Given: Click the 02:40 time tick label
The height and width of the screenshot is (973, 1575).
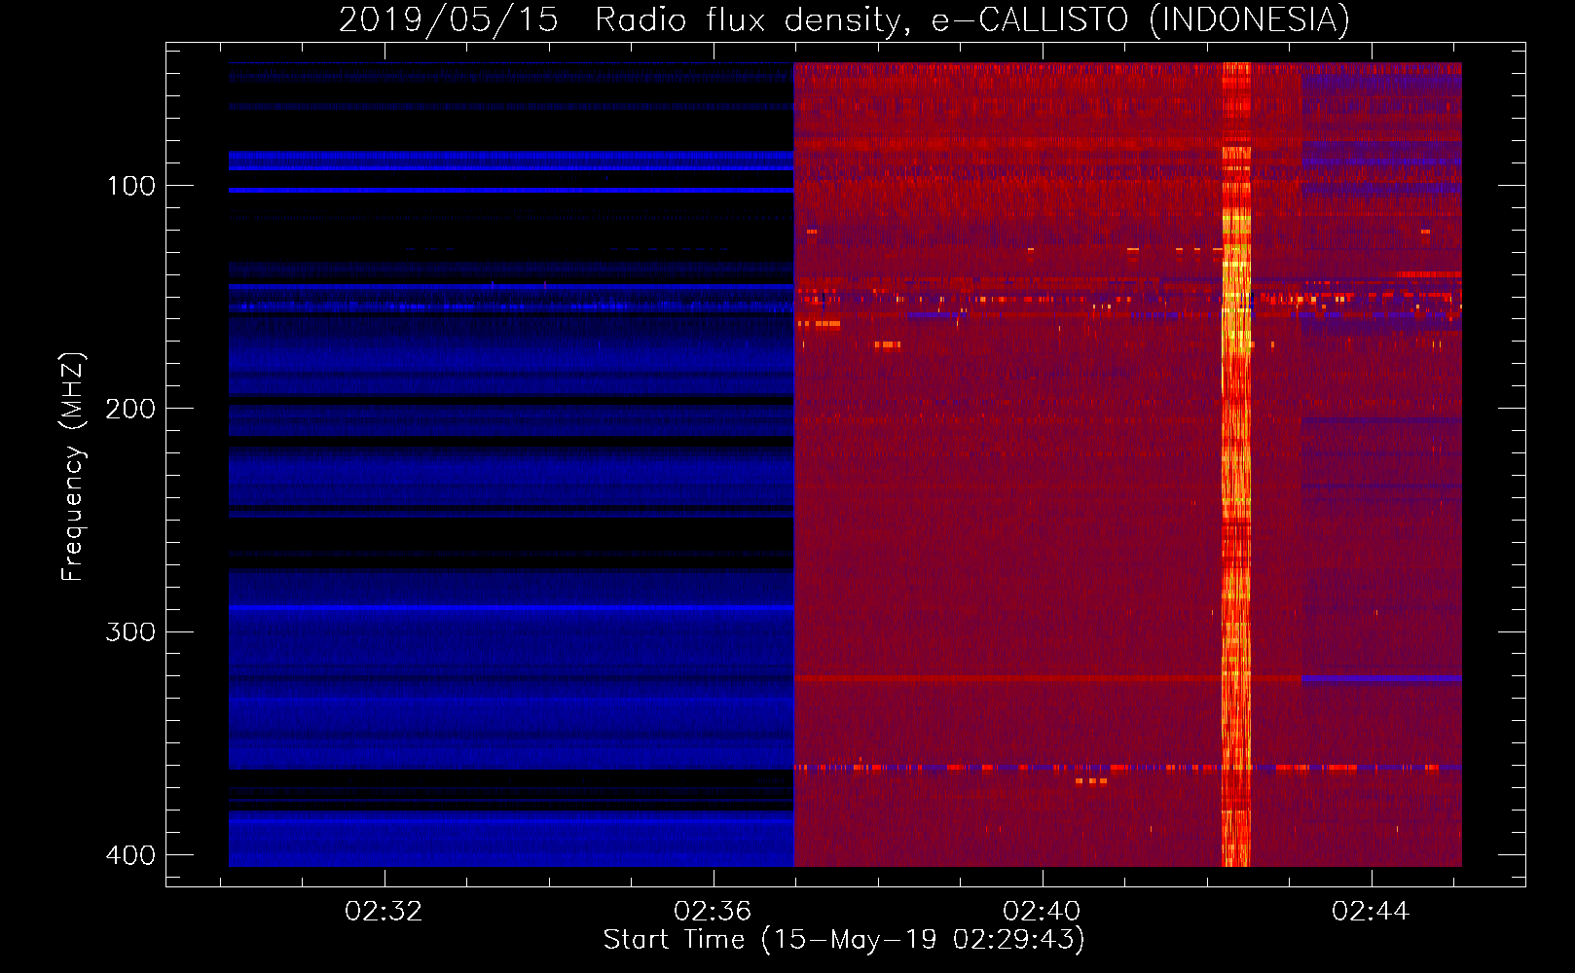Looking at the screenshot, I should pyautogui.click(x=1043, y=912).
